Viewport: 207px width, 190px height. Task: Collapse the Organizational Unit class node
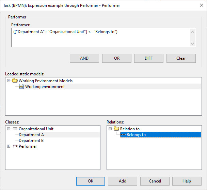pyautogui.click(x=9, y=129)
